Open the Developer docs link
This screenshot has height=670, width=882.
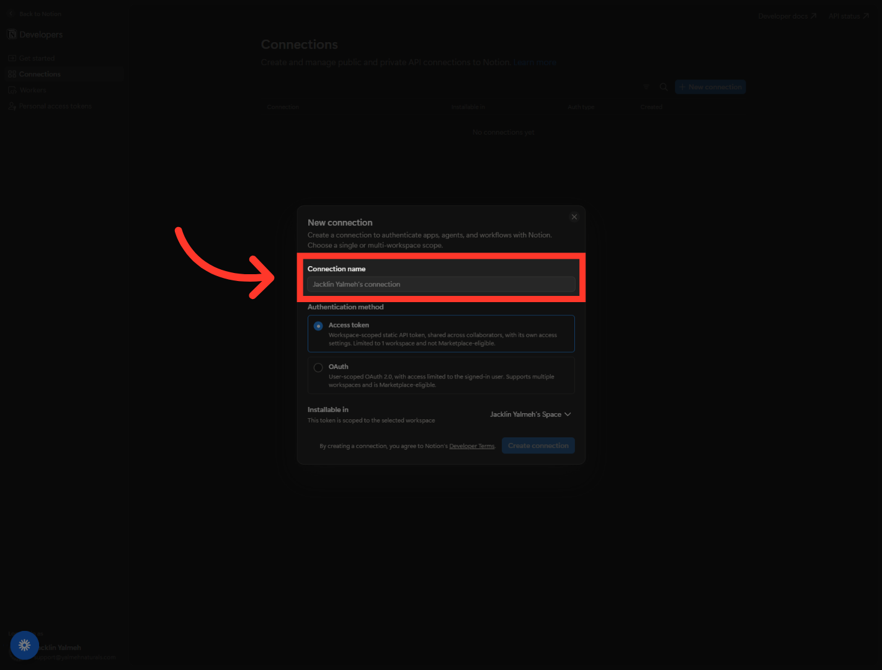[787, 16]
